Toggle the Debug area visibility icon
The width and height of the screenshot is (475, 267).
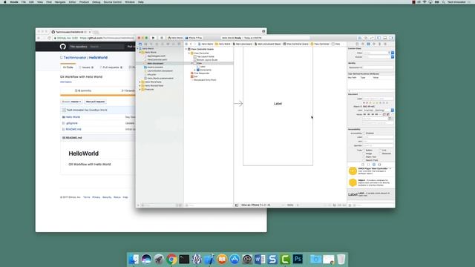[x=385, y=38]
